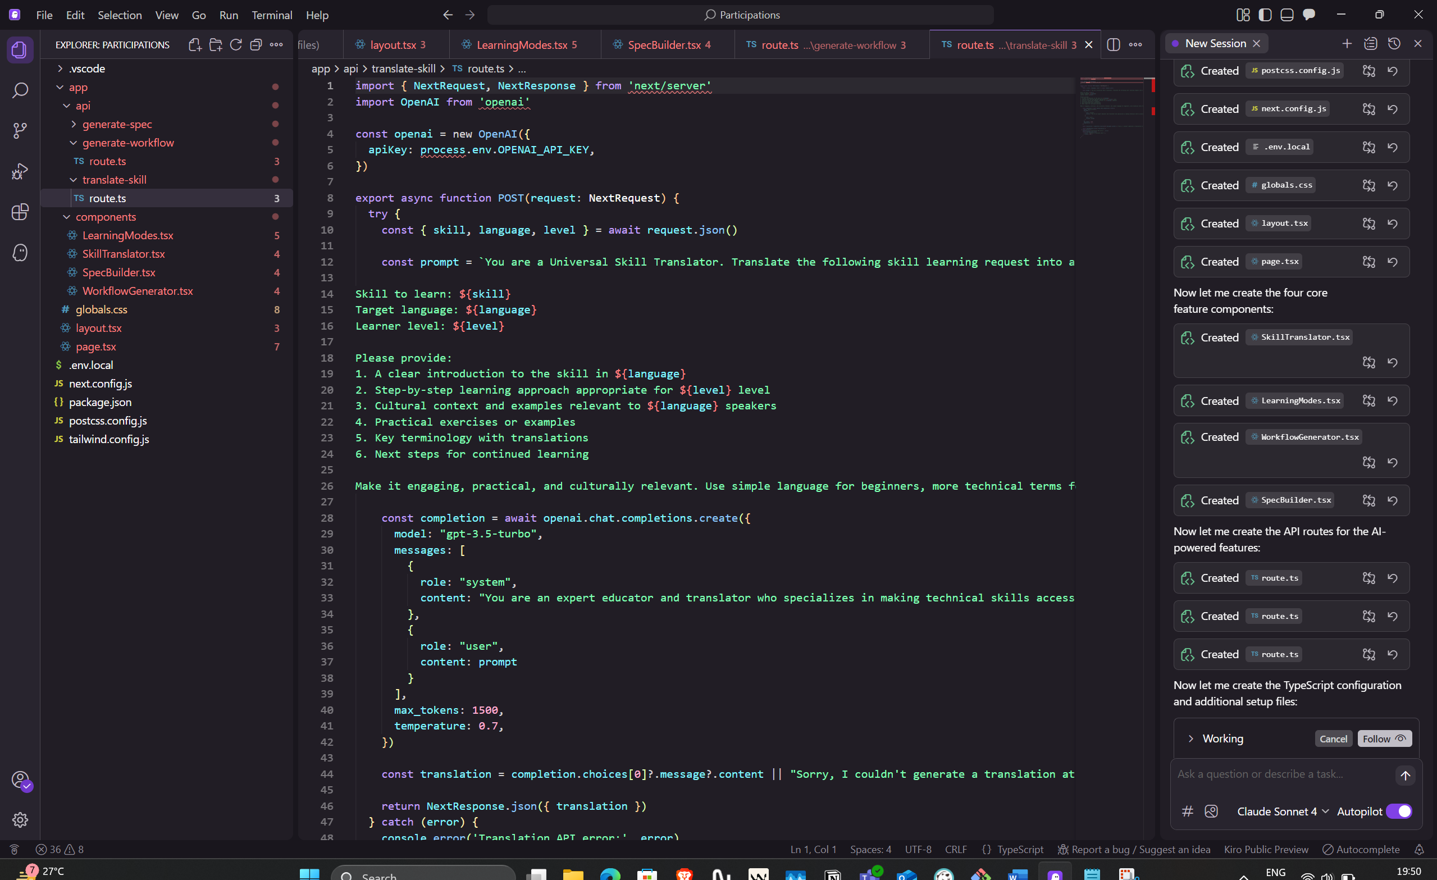Split the editor right
The height and width of the screenshot is (880, 1437).
coord(1113,45)
